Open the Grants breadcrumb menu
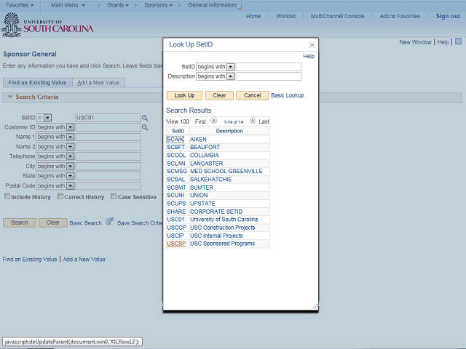Viewport: 466px width, 349px height. tap(118, 5)
